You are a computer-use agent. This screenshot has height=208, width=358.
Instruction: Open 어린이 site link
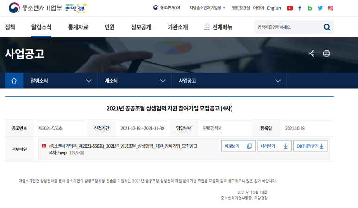tap(258, 8)
